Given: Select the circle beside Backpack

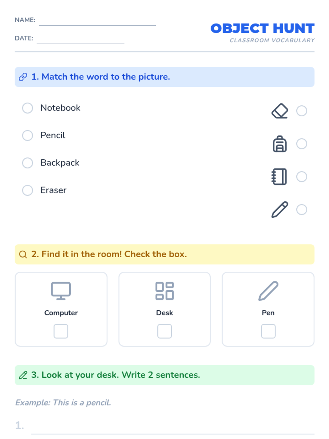Looking at the screenshot, I should click(x=27, y=163).
